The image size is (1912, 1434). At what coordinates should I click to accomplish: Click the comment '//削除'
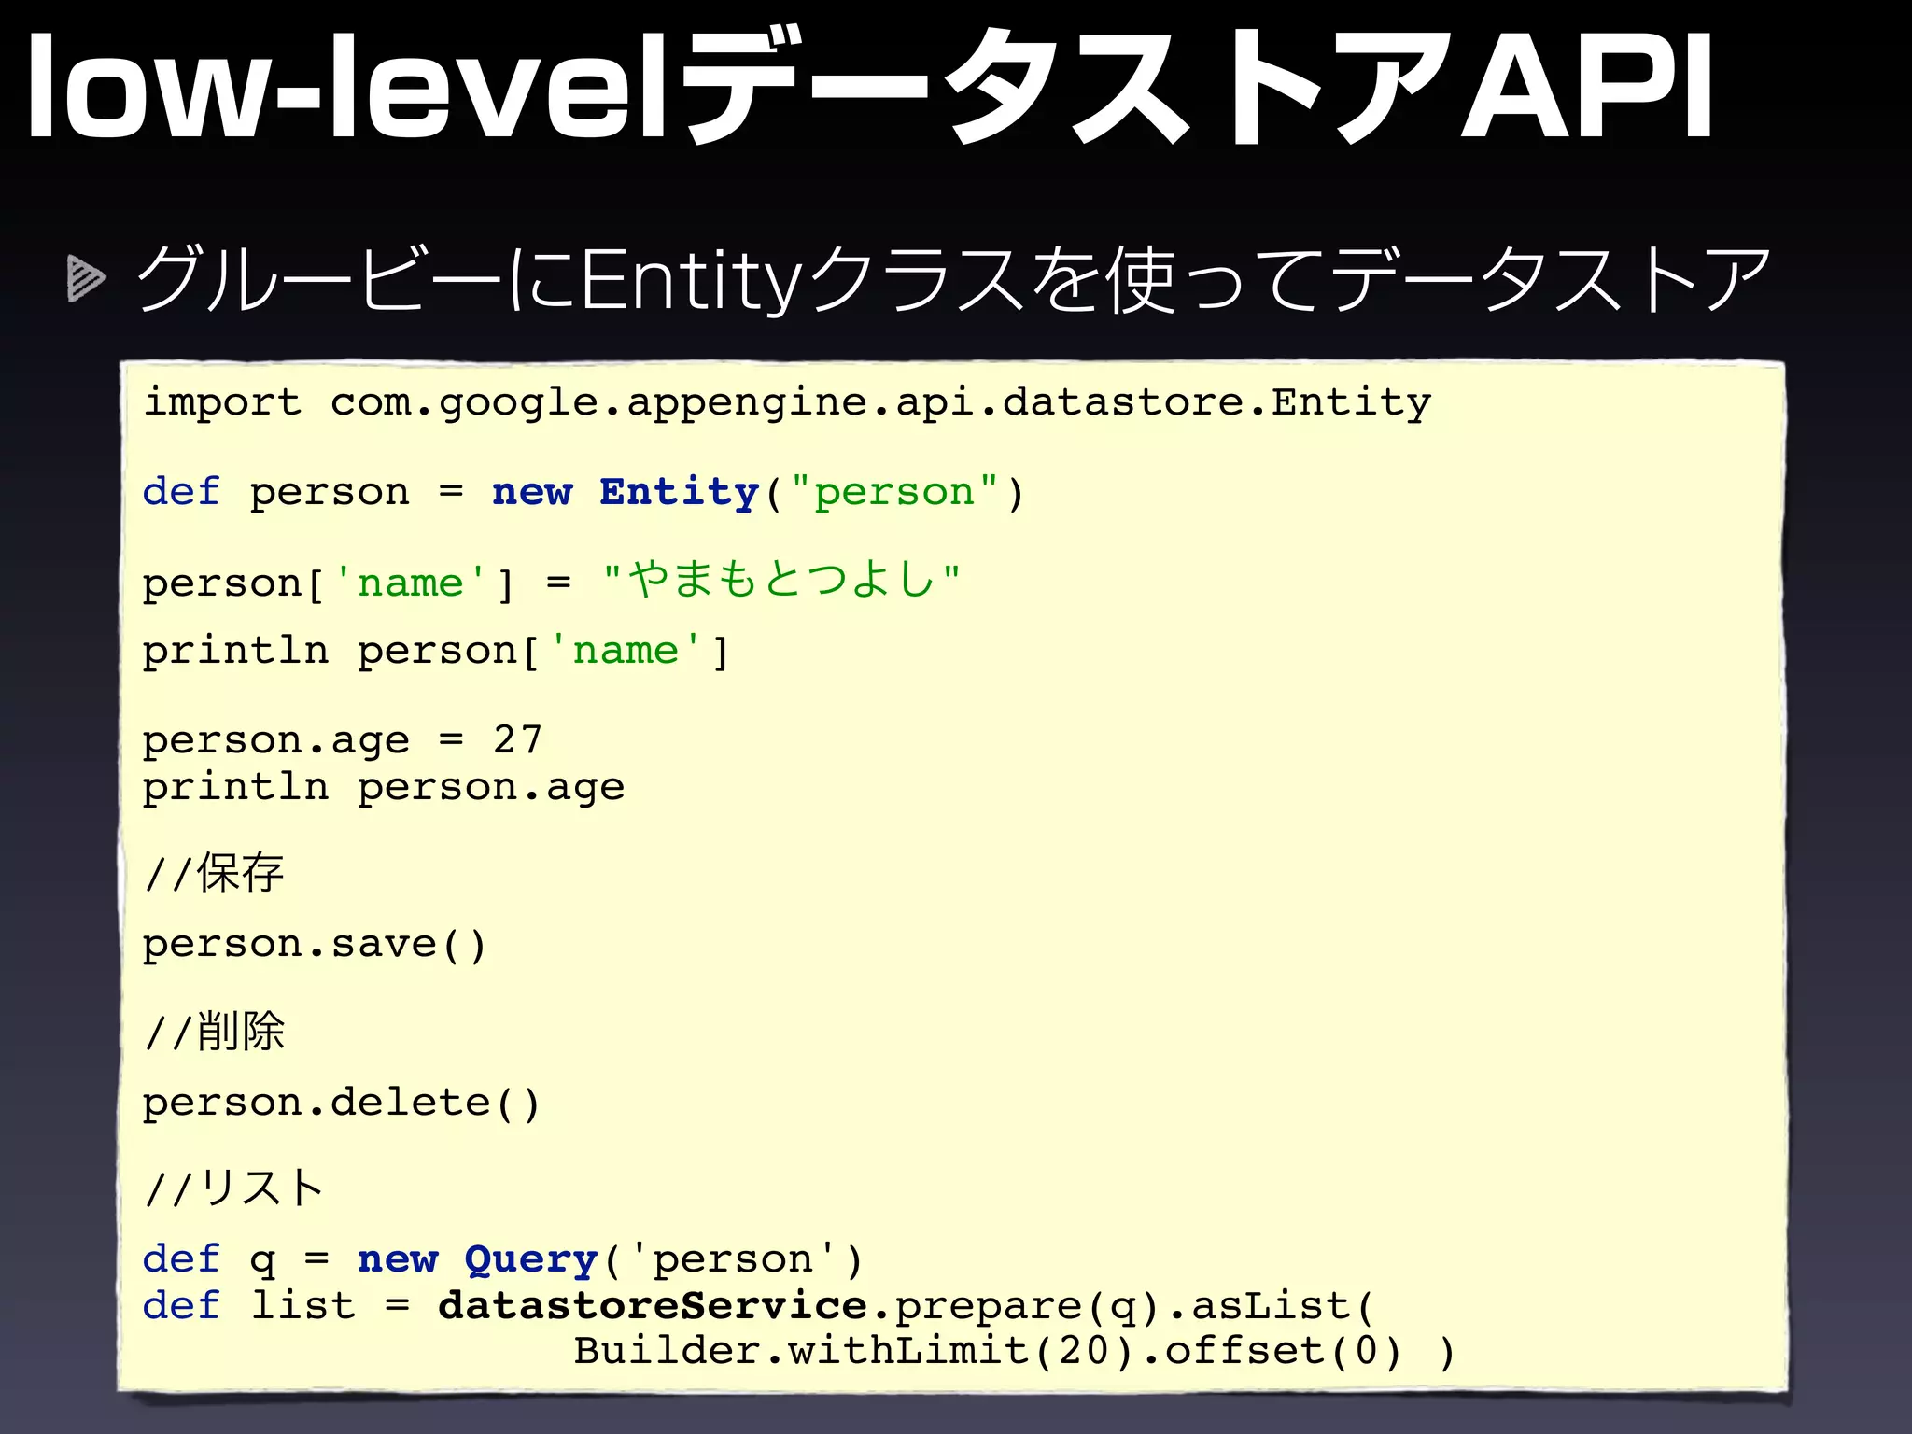[215, 1033]
